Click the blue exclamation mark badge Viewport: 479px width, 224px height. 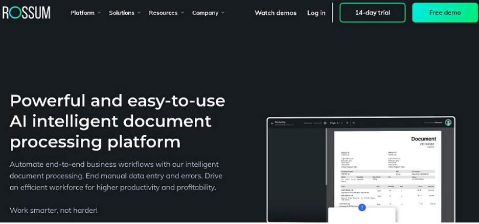click(362, 208)
